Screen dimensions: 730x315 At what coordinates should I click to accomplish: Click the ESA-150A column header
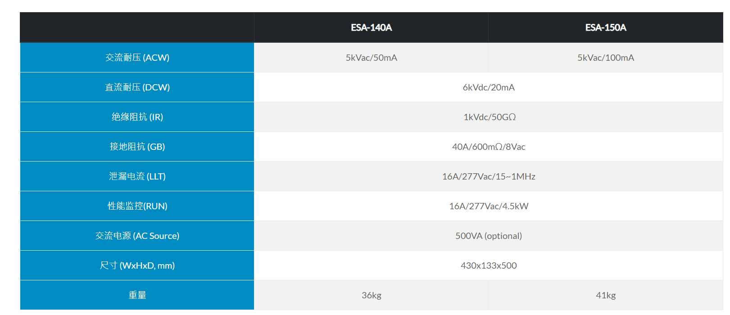point(605,27)
